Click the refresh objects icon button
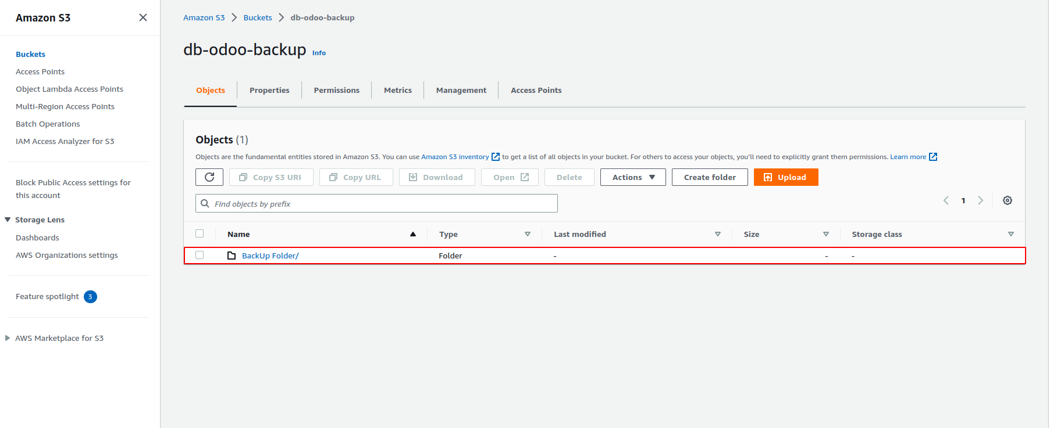The image size is (1050, 428). 209,177
